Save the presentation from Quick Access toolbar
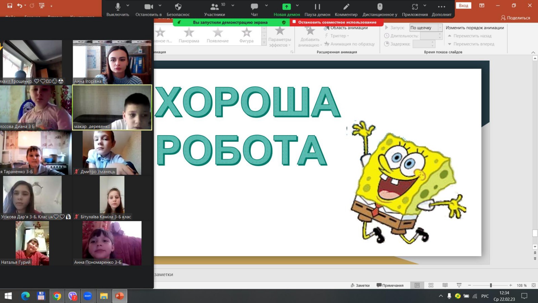 click(9, 5)
